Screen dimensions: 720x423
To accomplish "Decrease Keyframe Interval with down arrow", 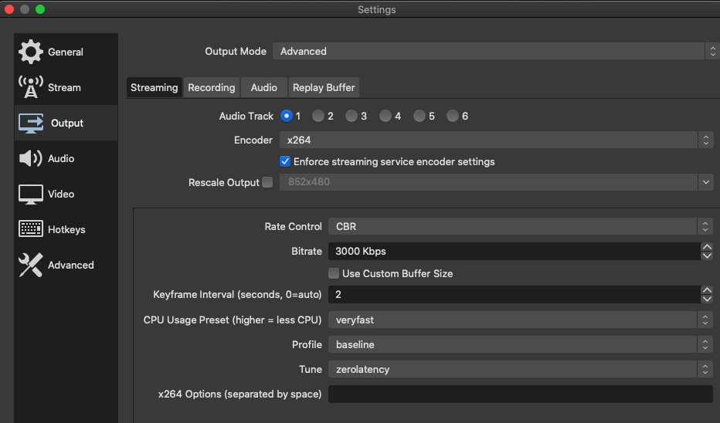I will click(x=707, y=299).
